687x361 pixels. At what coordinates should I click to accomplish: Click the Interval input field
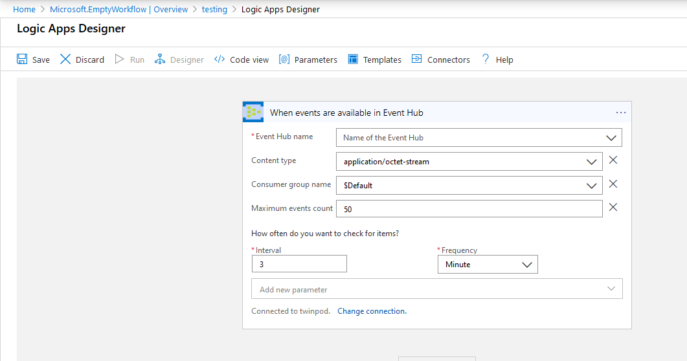(299, 264)
